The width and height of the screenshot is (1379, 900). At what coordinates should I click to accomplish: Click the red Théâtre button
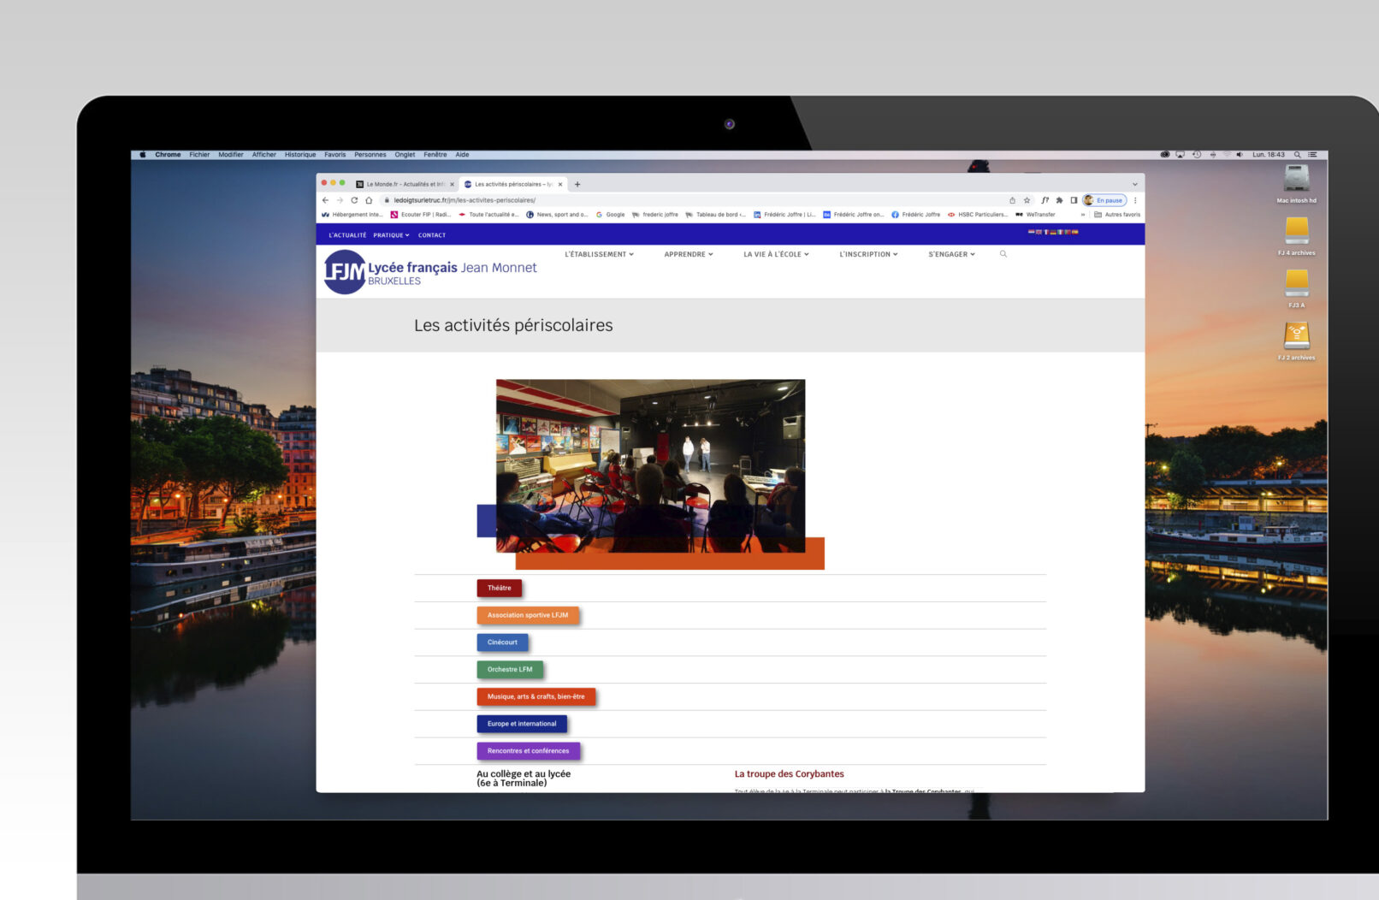pyautogui.click(x=499, y=588)
